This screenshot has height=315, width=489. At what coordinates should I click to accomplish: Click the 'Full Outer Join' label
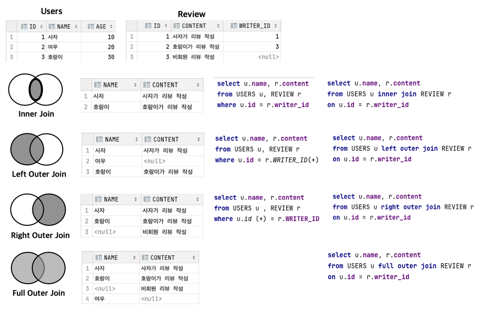[39, 293]
